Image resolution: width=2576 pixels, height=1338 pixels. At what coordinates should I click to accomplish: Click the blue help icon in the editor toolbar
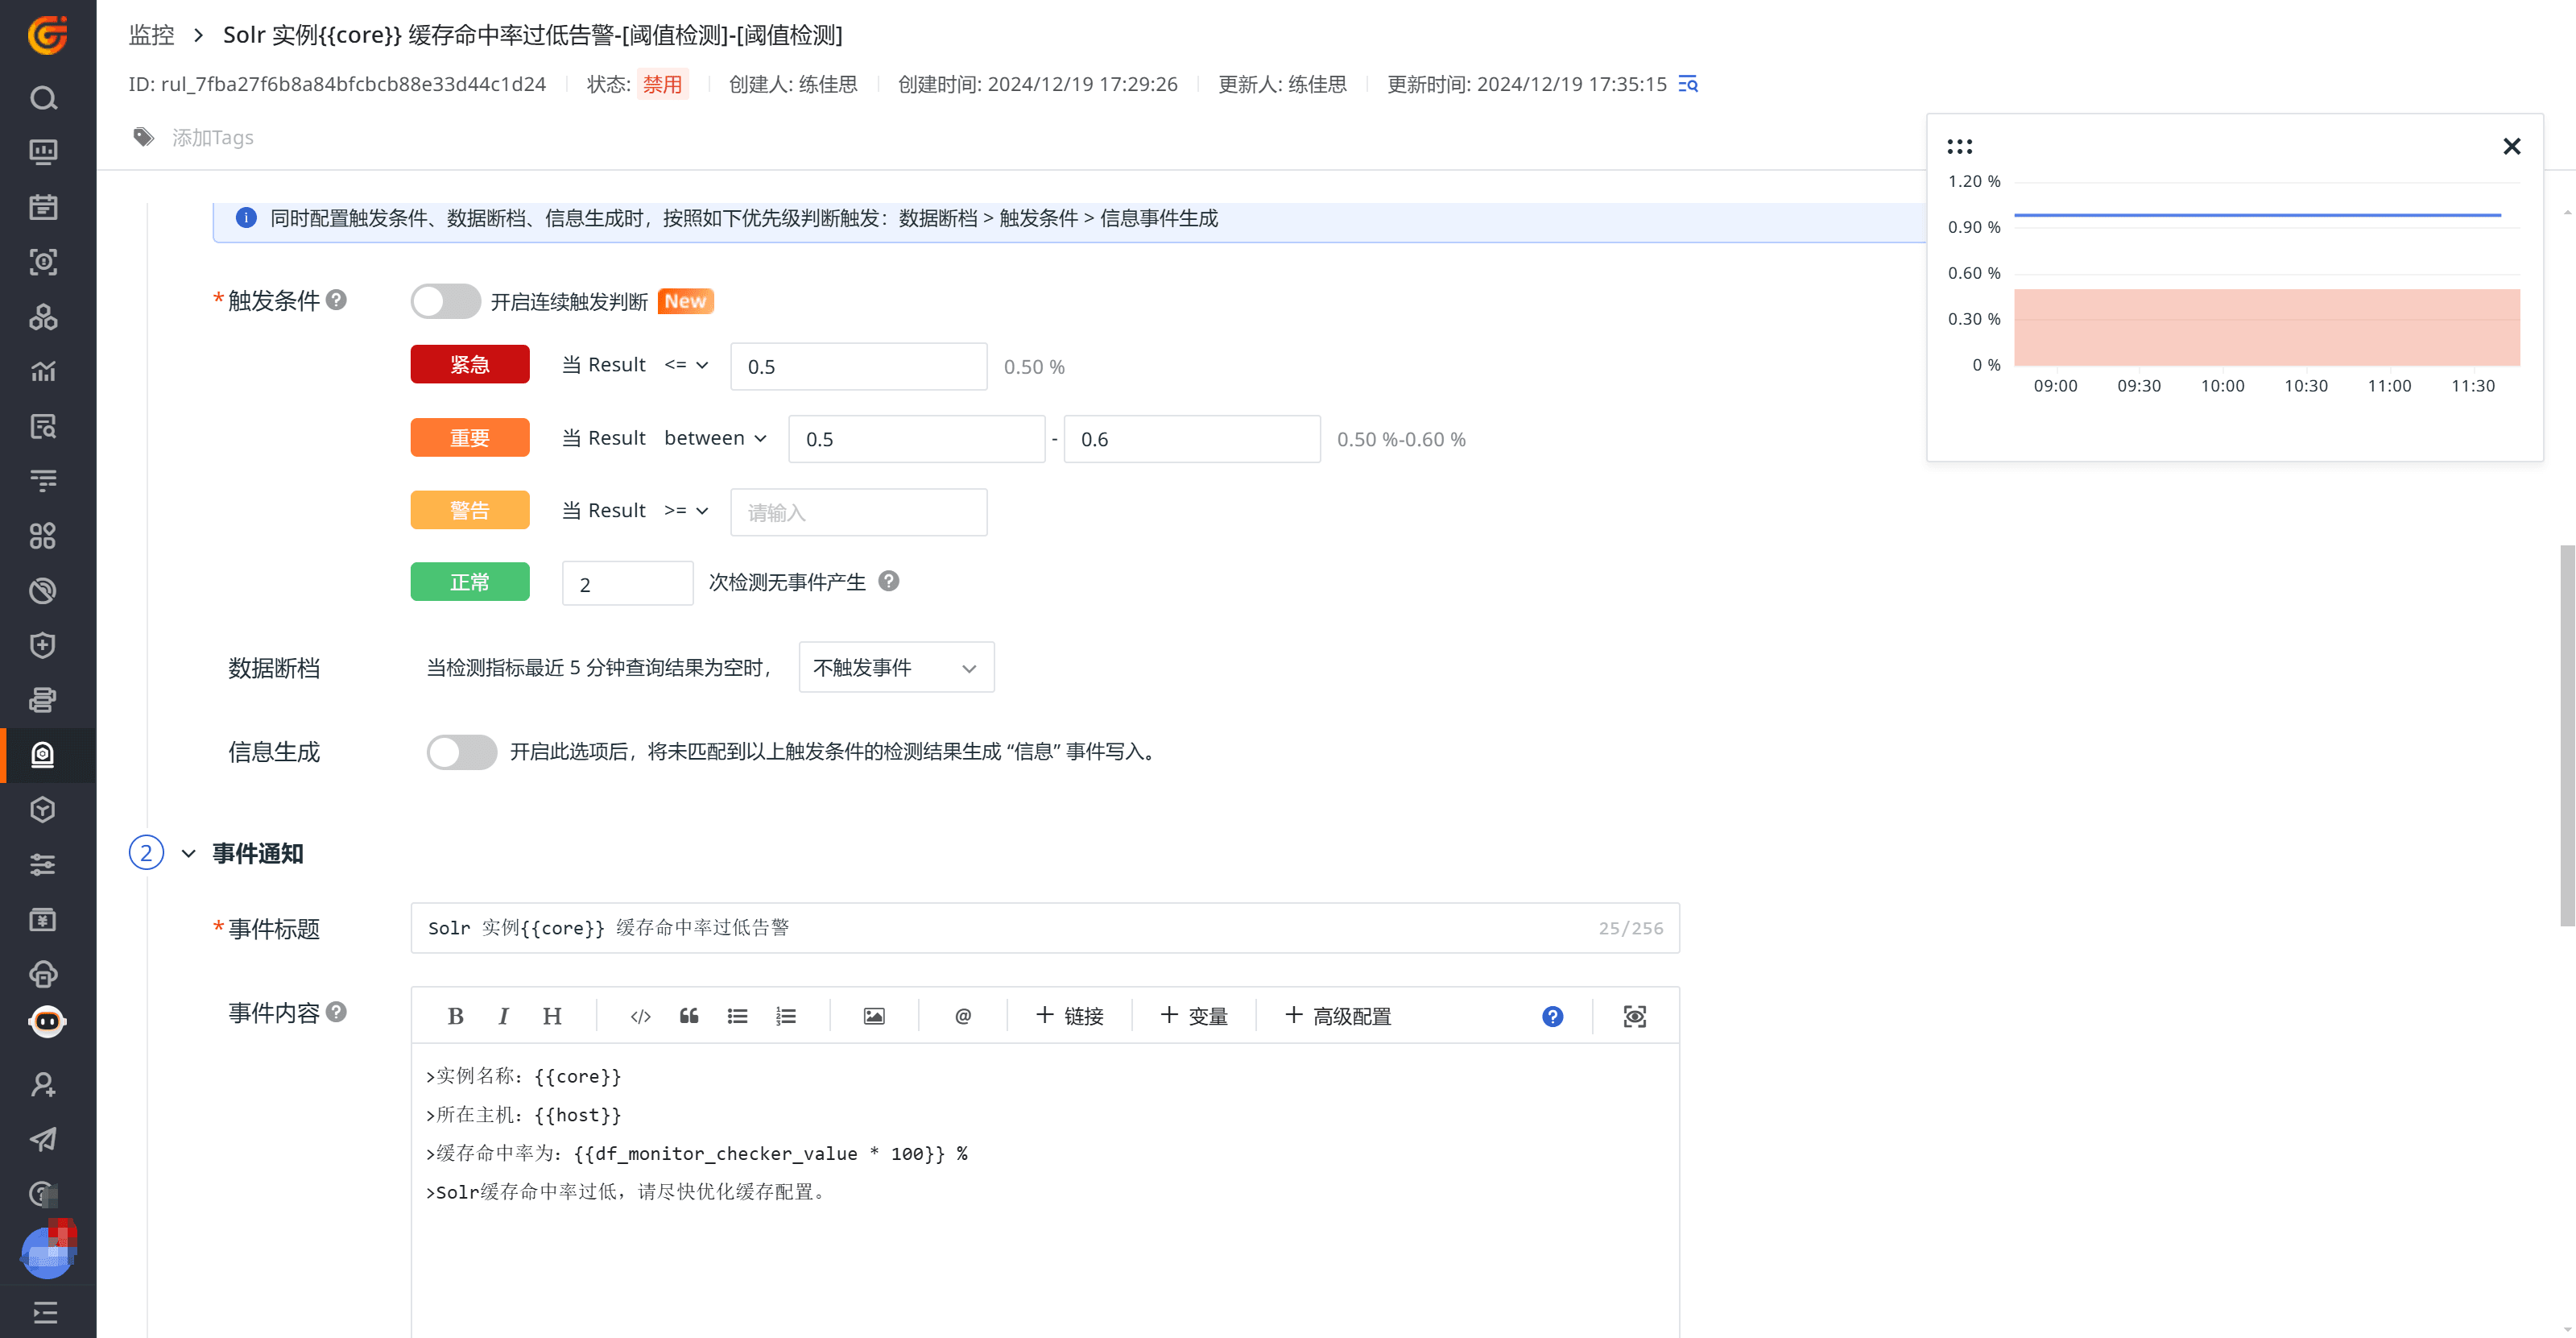click(x=1552, y=1016)
